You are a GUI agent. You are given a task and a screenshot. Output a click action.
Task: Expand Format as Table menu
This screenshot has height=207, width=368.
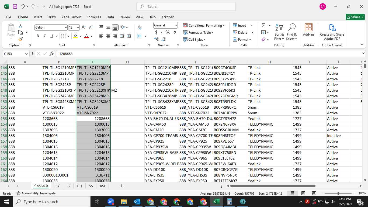click(198, 33)
